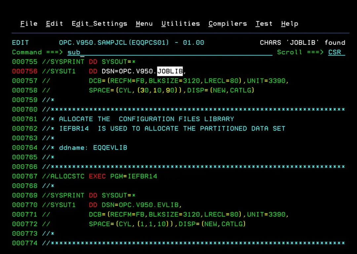Click ddname: EQQEVLIB comment

coord(93,148)
